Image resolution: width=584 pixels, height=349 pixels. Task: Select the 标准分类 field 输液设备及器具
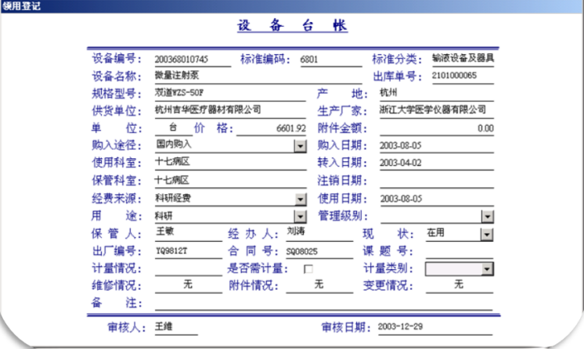click(463, 59)
